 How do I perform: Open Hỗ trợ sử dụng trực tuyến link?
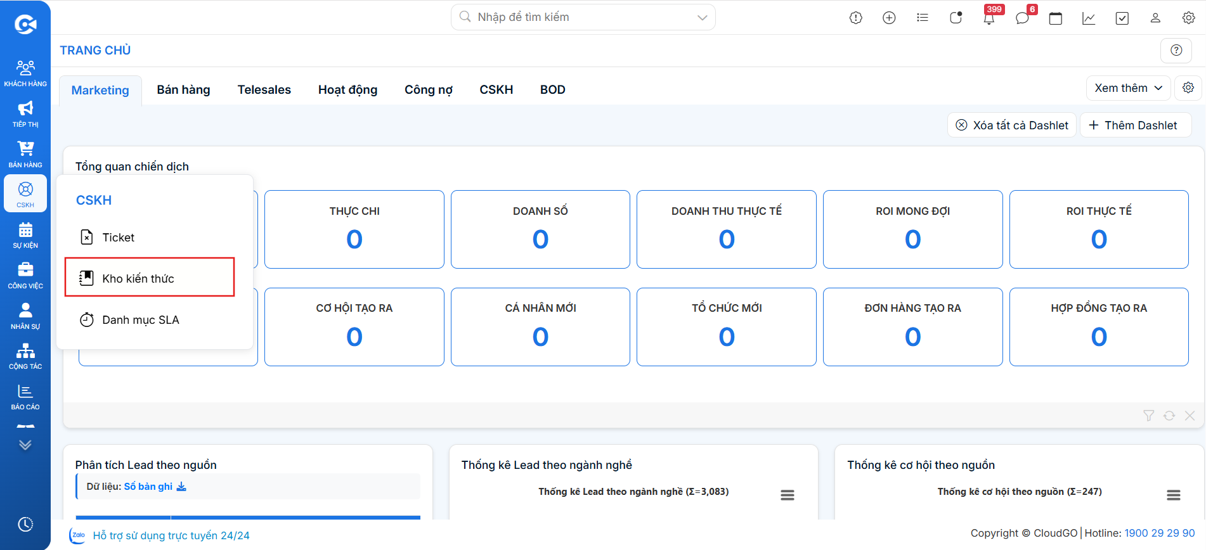tap(171, 535)
